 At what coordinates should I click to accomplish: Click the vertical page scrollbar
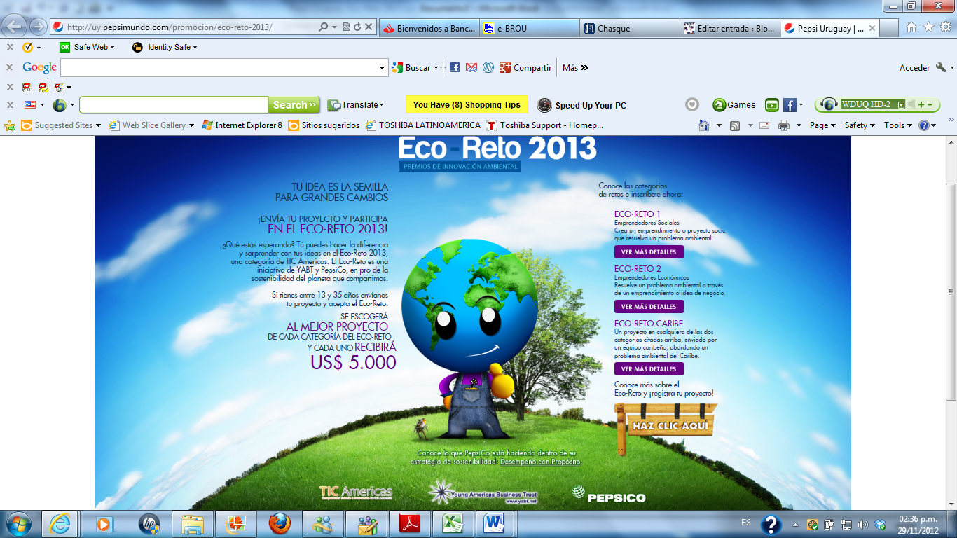click(x=951, y=292)
